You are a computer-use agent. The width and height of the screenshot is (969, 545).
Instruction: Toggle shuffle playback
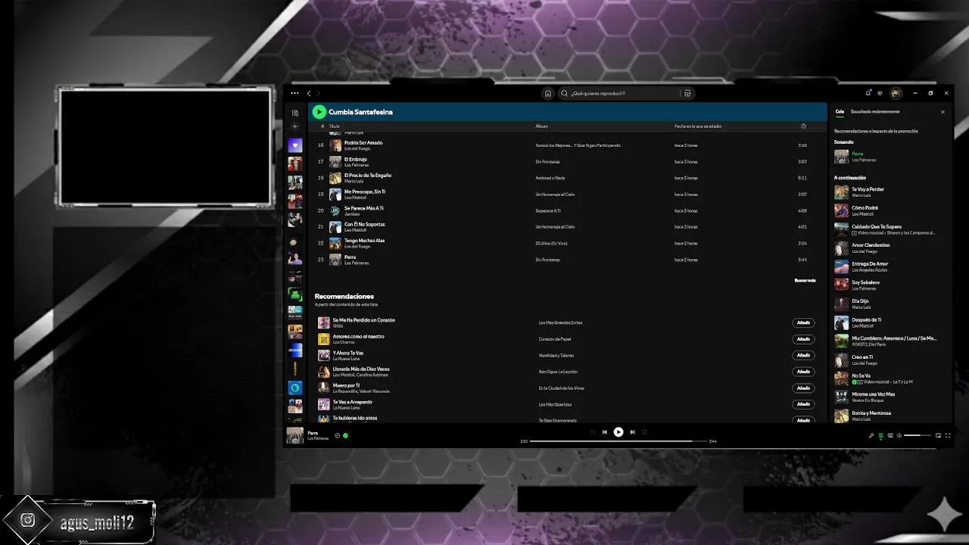[x=593, y=431]
